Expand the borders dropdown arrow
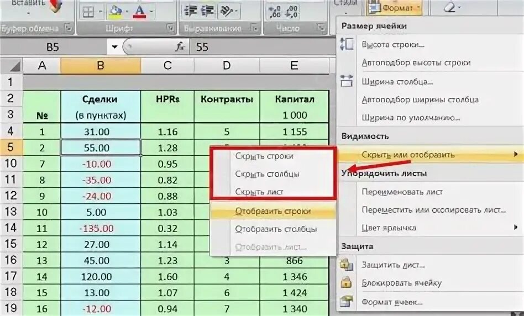Viewport: 524px width, 316px height. 100,12
